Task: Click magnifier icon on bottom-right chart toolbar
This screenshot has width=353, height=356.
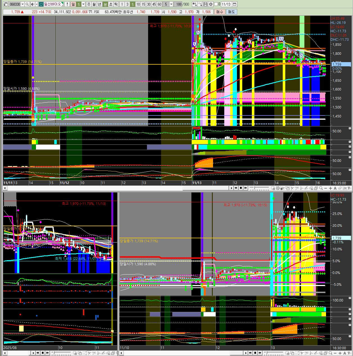Action: pyautogui.click(x=331, y=353)
